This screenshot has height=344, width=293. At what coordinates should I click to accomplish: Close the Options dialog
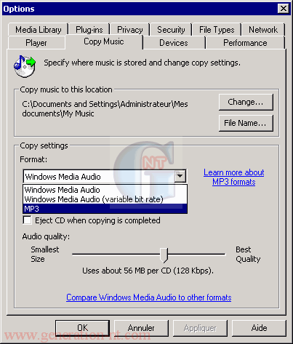tap(284, 9)
